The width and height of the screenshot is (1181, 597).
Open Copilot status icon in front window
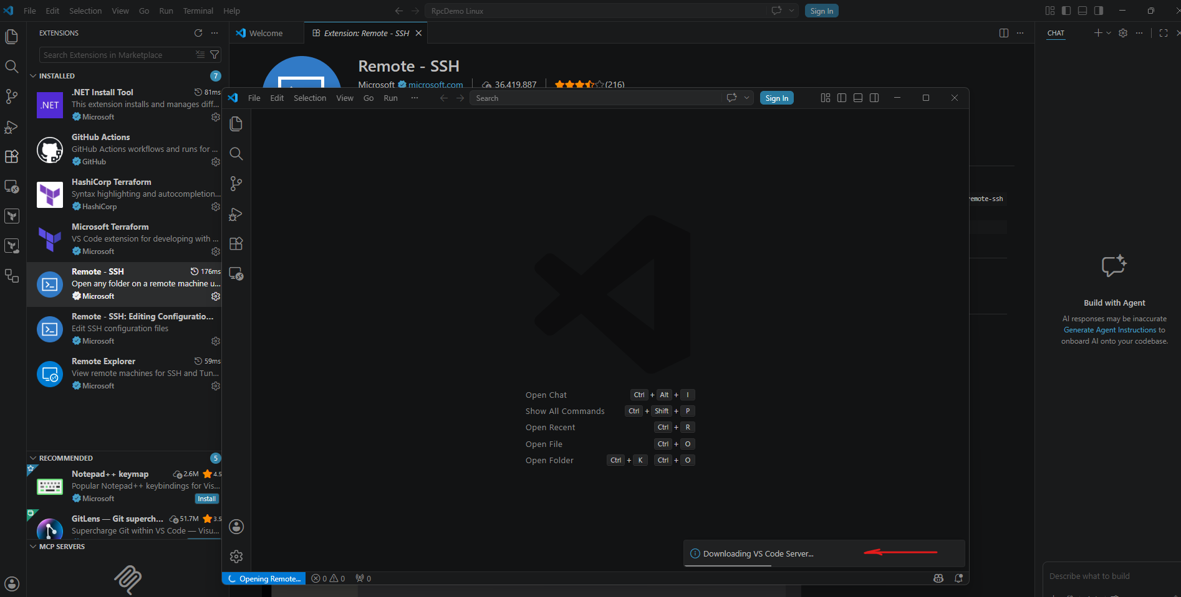pyautogui.click(x=938, y=578)
